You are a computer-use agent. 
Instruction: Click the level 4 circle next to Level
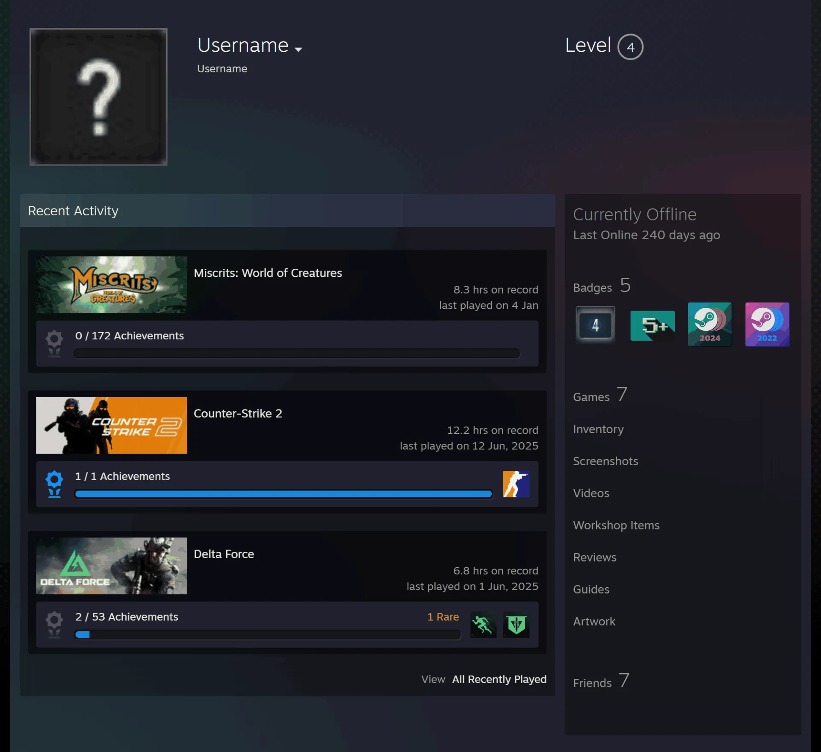tap(630, 47)
